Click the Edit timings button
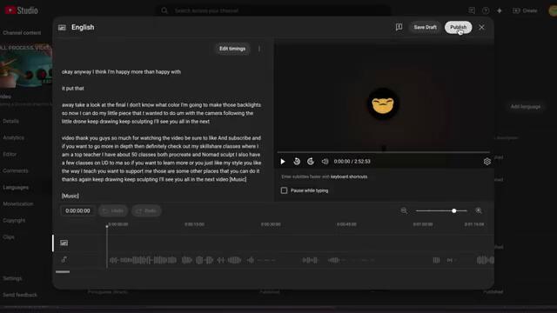This screenshot has height=313, width=557. [x=232, y=49]
